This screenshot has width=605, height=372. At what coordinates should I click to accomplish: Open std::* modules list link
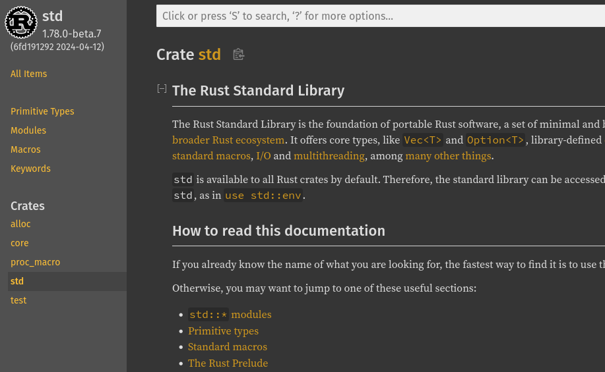pos(230,315)
